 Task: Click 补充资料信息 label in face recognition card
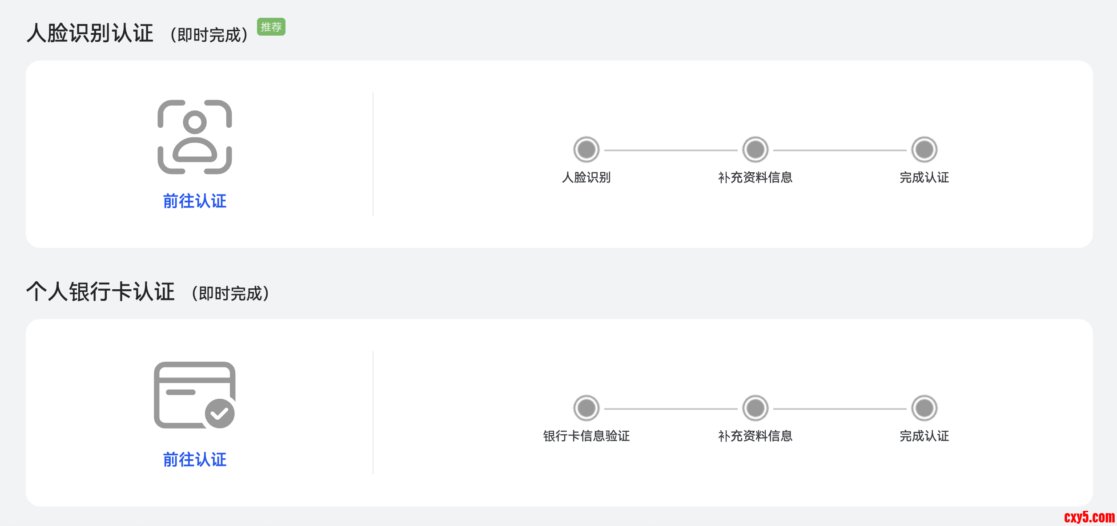755,178
